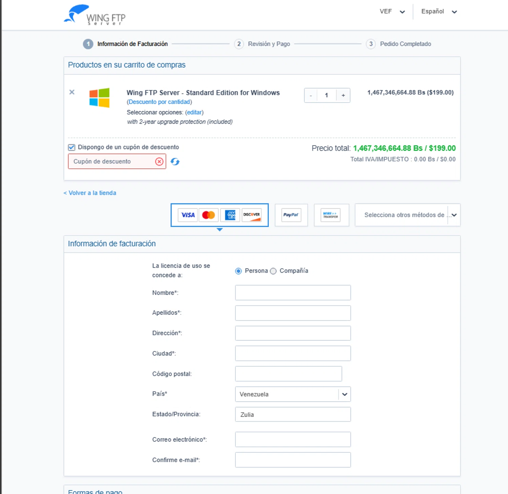The image size is (508, 494).
Task: Click the Wing FTP Server logo
Action: pyautogui.click(x=95, y=15)
